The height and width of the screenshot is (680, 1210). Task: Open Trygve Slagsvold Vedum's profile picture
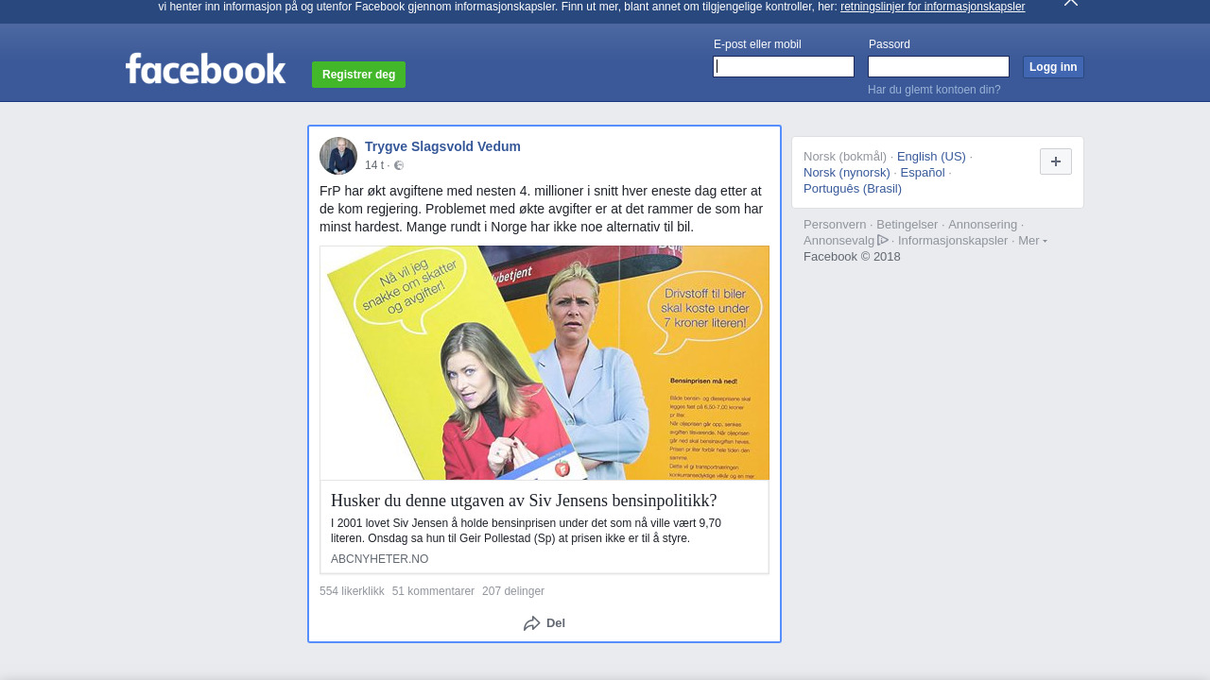[x=338, y=156]
